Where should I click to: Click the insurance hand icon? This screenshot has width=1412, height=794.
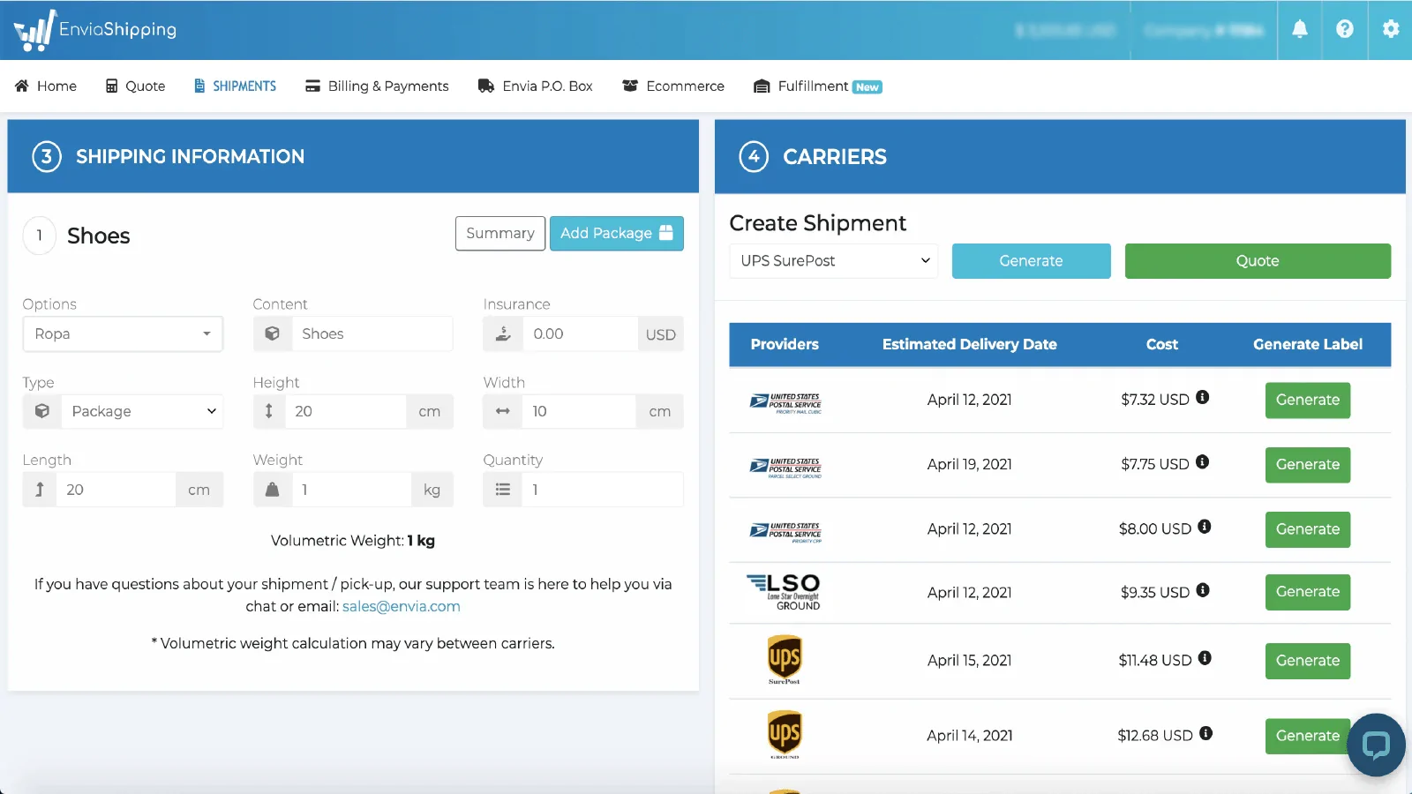(503, 333)
